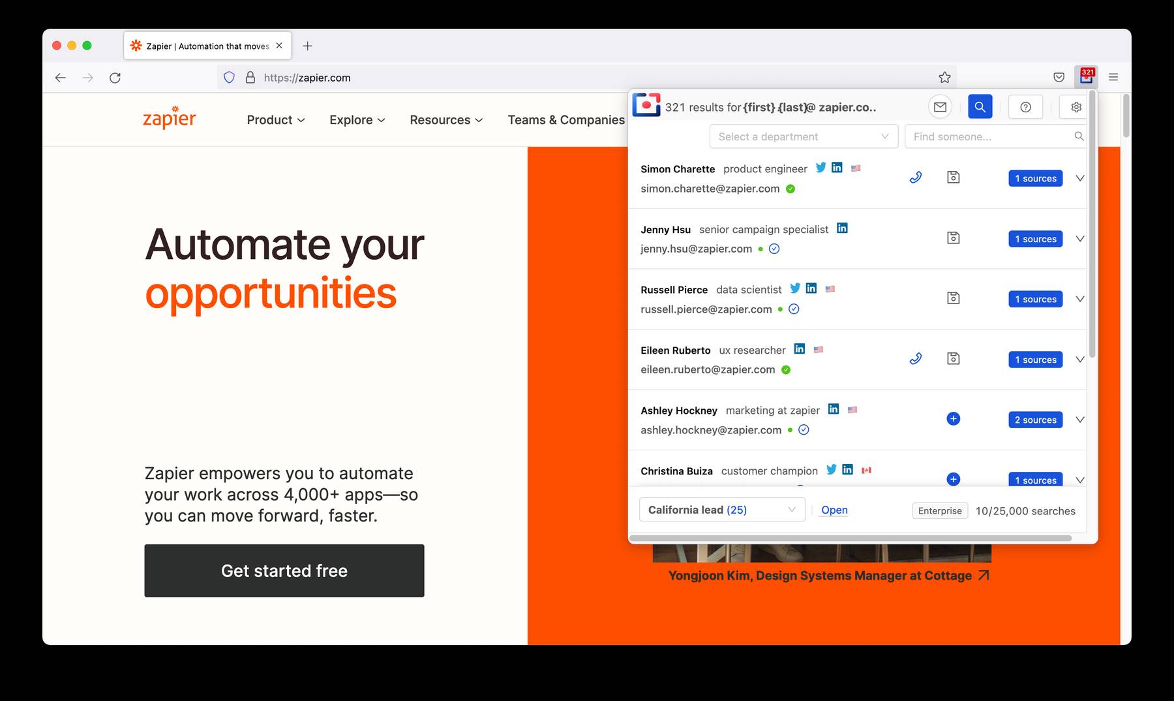
Task: Click the extension icon with 321 badge in toolbar
Action: (x=1087, y=77)
